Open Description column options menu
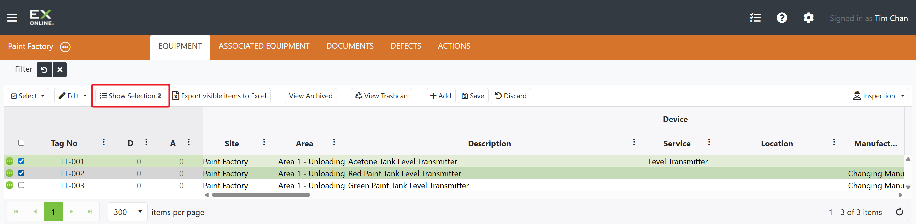916x224 pixels. coord(634,142)
